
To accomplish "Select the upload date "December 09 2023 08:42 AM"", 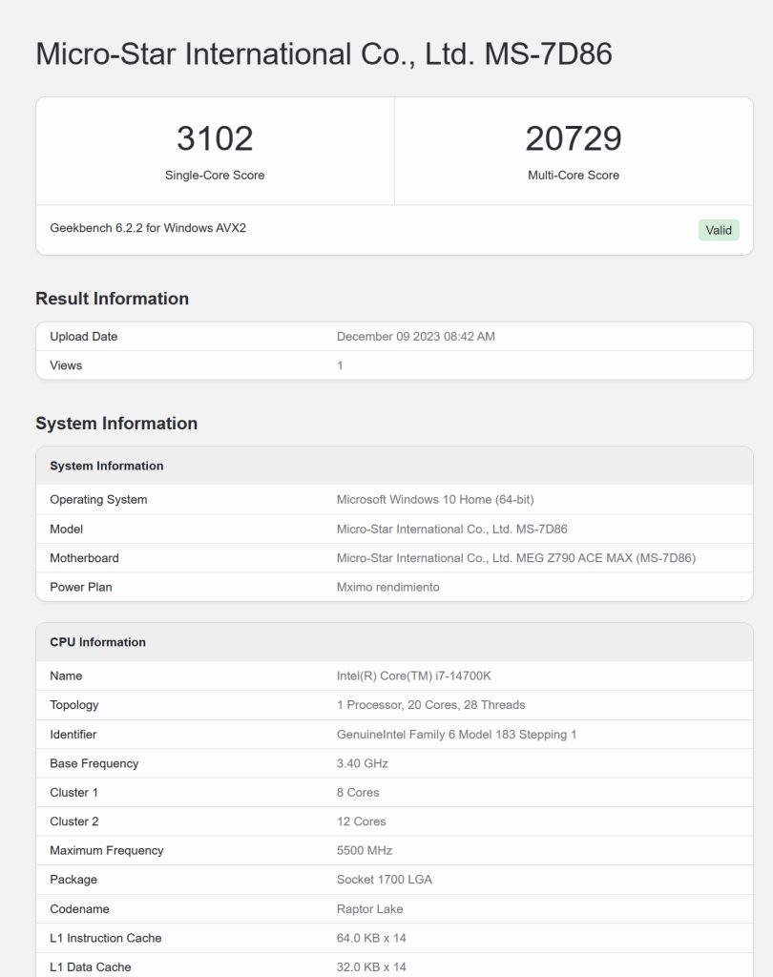I will click(416, 337).
